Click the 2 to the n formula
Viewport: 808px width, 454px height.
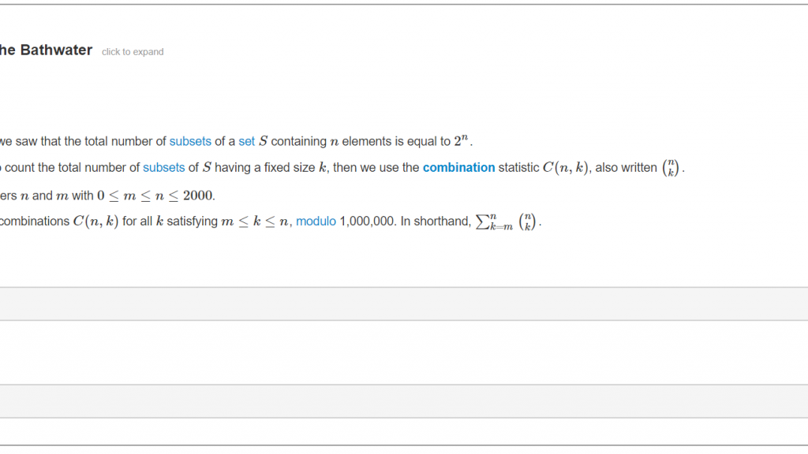(461, 140)
